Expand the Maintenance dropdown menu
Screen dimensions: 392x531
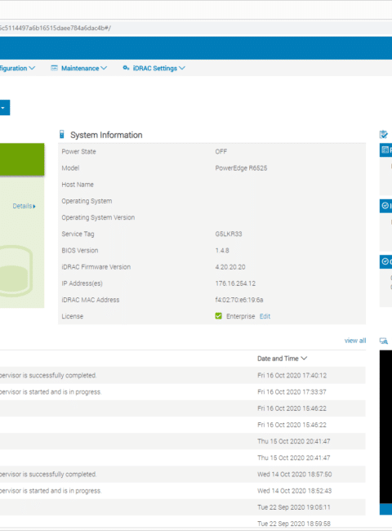coord(84,68)
